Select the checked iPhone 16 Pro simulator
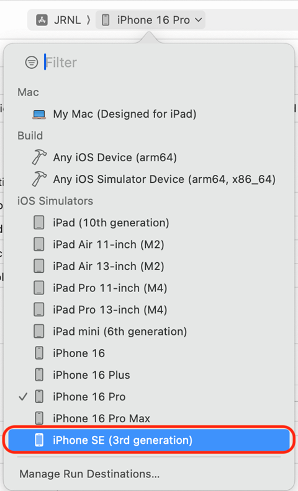The image size is (298, 491). click(149, 397)
